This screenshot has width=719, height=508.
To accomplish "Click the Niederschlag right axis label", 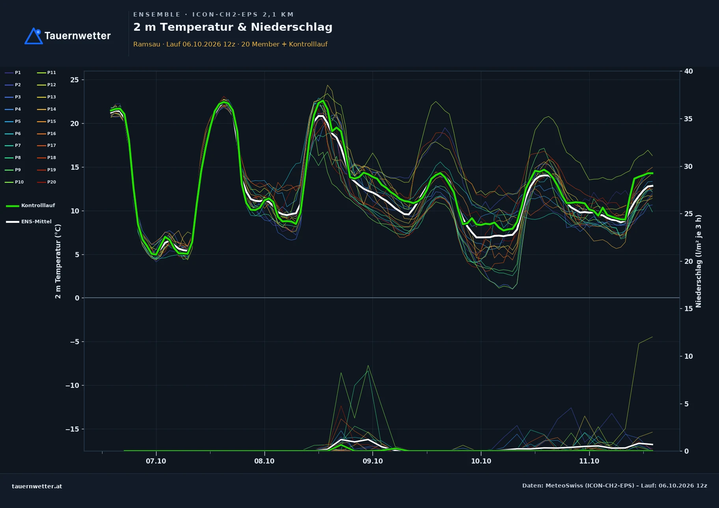I will [x=699, y=261].
